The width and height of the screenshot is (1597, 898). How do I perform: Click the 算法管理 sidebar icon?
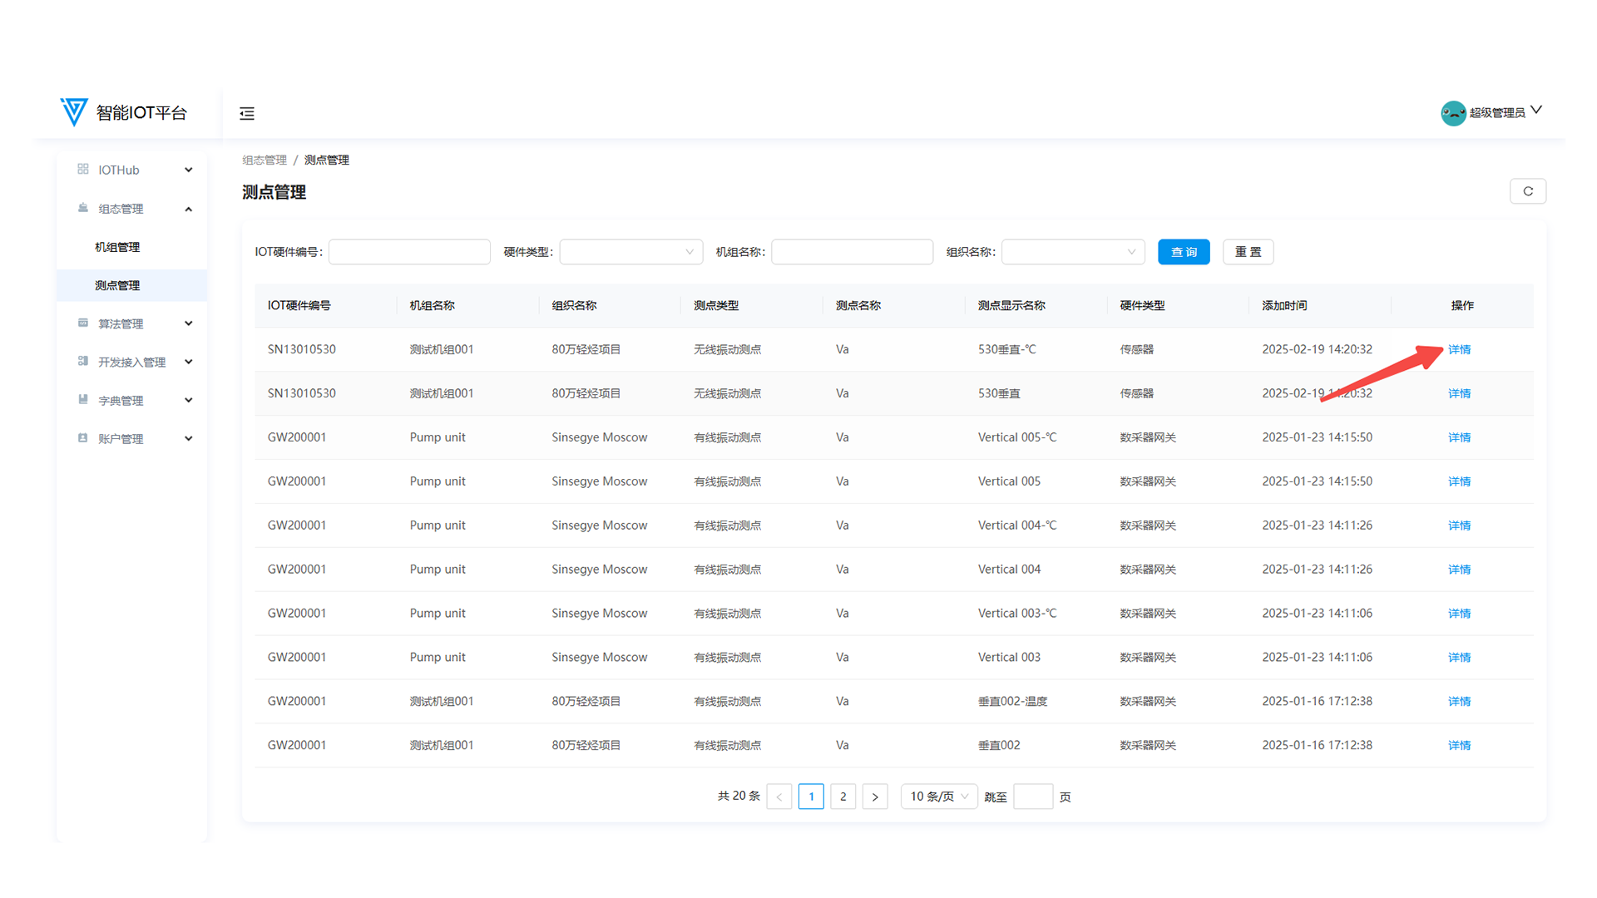tap(83, 323)
